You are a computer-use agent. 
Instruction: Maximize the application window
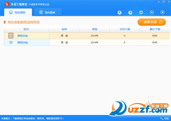coord(164,2)
